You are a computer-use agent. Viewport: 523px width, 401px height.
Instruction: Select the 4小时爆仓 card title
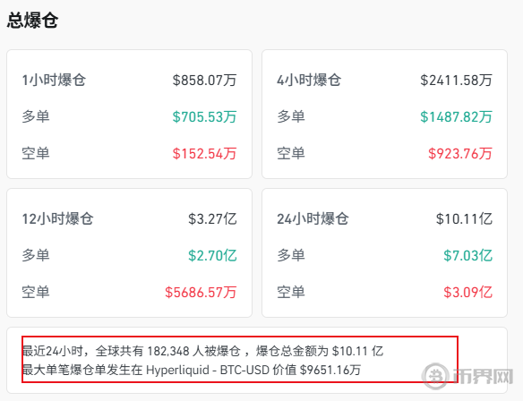(x=309, y=80)
